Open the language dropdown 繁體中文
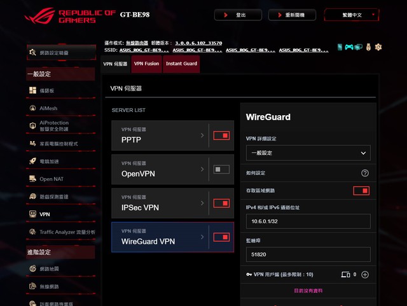This screenshot has height=306, width=407. [352, 15]
